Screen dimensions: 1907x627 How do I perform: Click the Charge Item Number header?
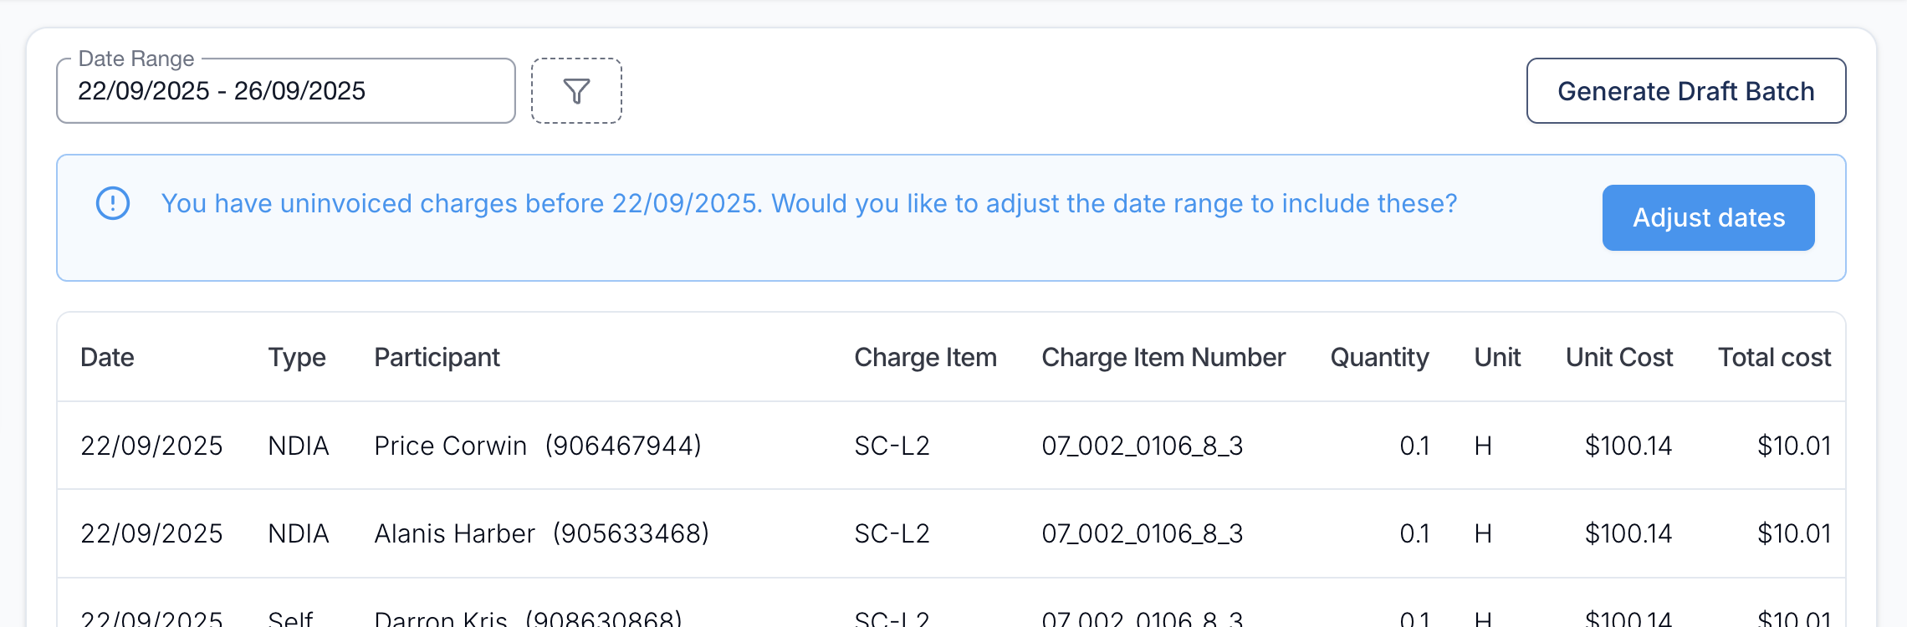click(x=1163, y=358)
